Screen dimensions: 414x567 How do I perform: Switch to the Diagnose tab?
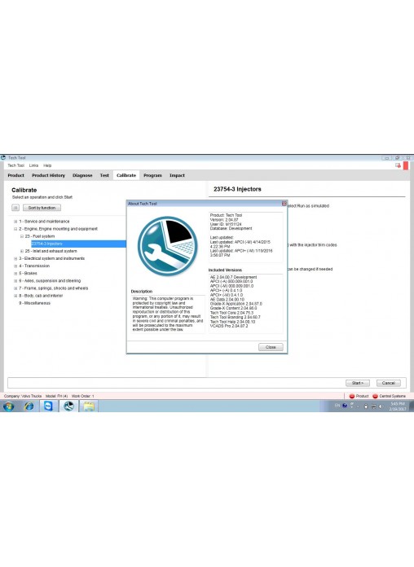coord(82,175)
